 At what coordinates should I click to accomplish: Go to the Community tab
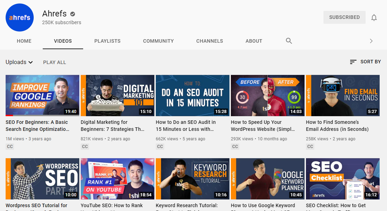(x=158, y=41)
